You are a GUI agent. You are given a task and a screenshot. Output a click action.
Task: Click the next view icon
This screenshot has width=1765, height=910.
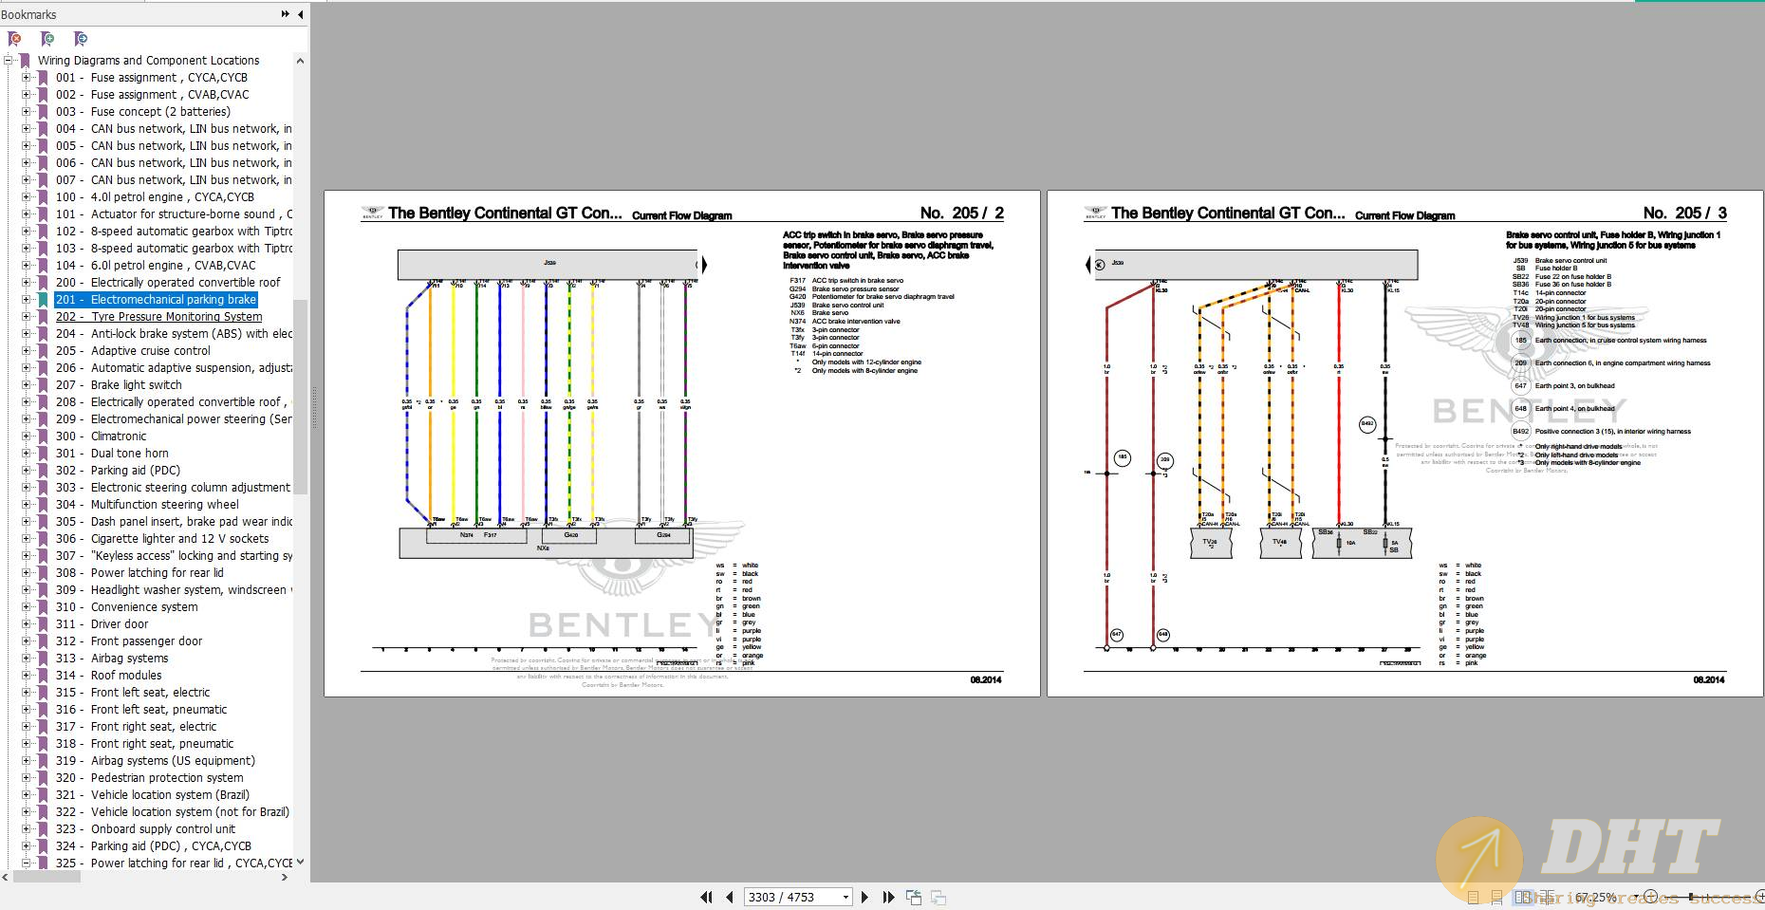(938, 897)
